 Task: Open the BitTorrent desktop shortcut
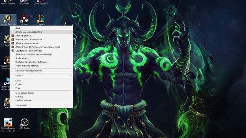(25, 2)
